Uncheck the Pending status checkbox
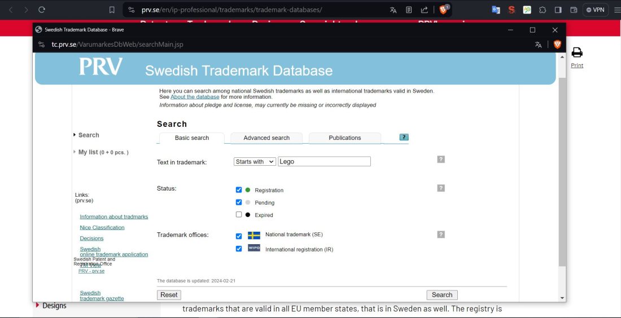This screenshot has height=318, width=621. (x=239, y=202)
